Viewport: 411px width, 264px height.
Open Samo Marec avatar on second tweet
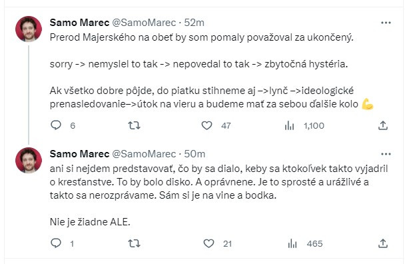pyautogui.click(x=29, y=160)
